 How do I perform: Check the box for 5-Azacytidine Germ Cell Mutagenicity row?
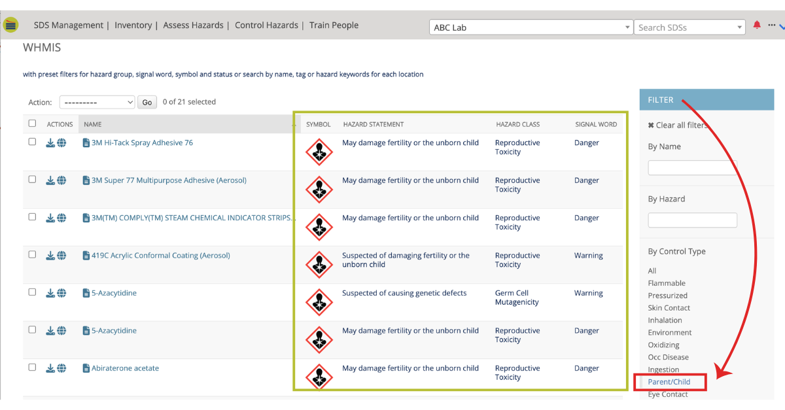(32, 292)
